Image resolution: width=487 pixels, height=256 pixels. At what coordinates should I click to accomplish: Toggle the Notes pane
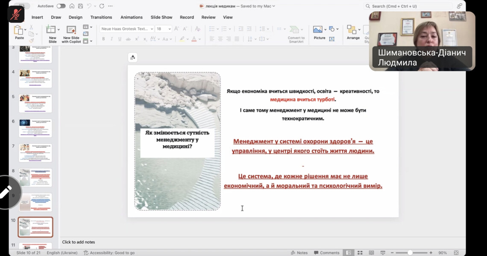[299, 252]
